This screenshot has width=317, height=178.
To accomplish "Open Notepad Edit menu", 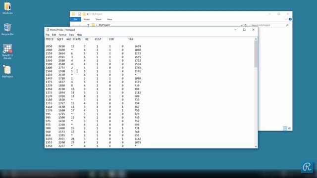I will (54, 35).
